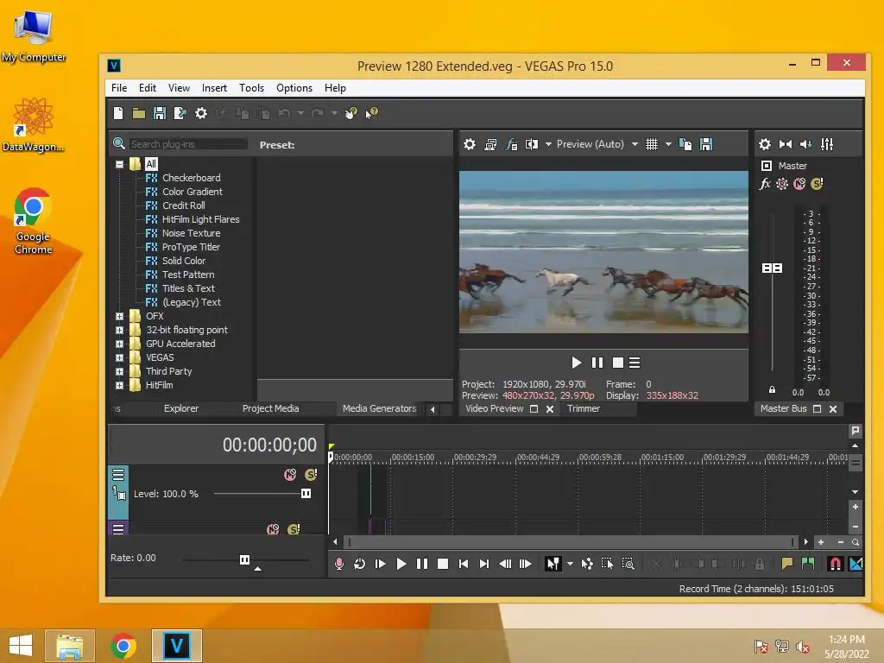This screenshot has width=884, height=663.
Task: Play the video preview
Action: pyautogui.click(x=576, y=363)
